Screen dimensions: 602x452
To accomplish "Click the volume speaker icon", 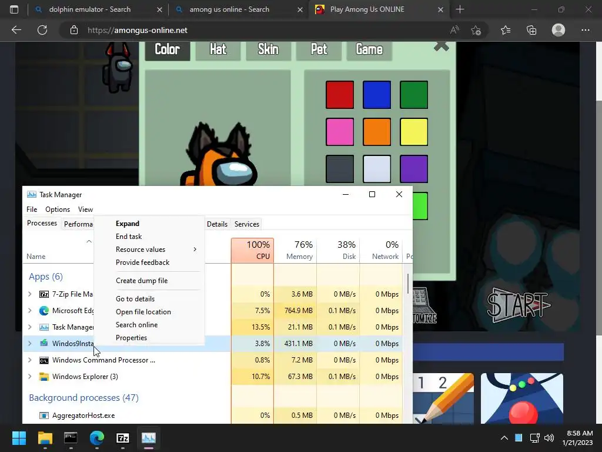I will pos(549,438).
